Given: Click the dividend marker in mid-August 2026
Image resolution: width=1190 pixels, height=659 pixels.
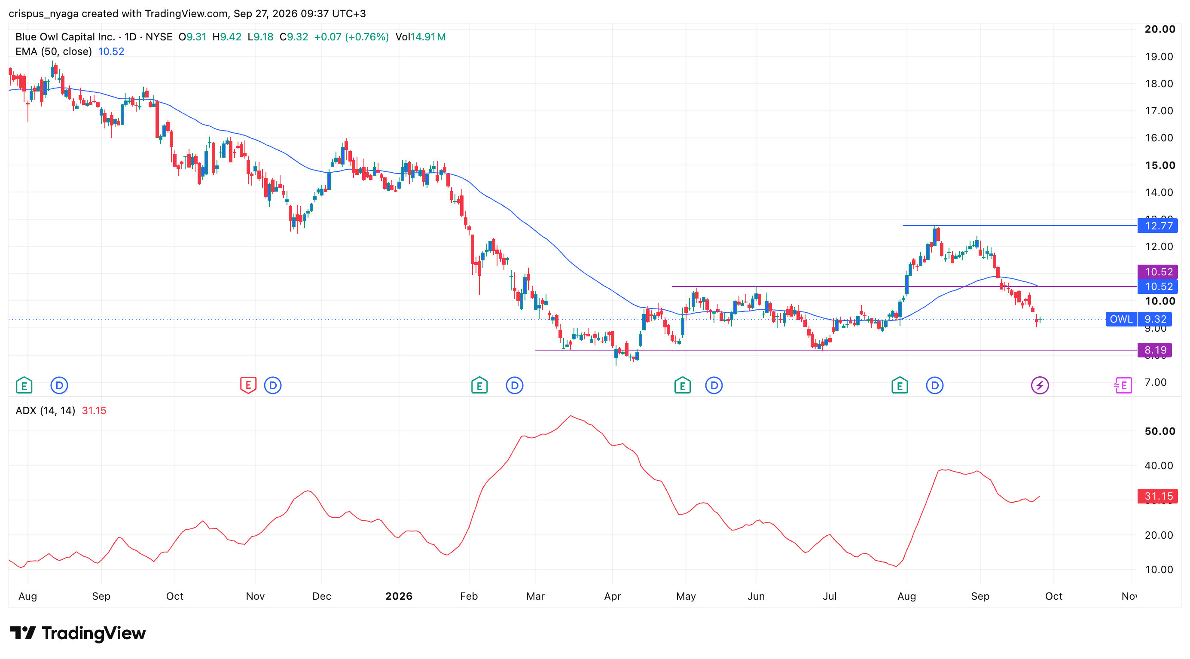Looking at the screenshot, I should pos(934,385).
